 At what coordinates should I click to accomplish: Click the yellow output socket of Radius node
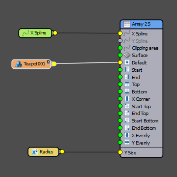(62, 152)
